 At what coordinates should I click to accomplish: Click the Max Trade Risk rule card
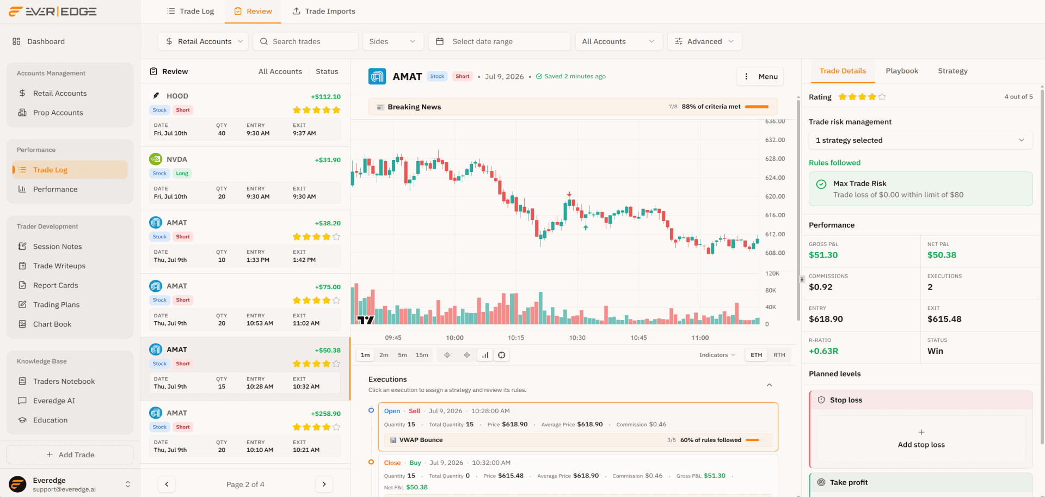pos(920,189)
